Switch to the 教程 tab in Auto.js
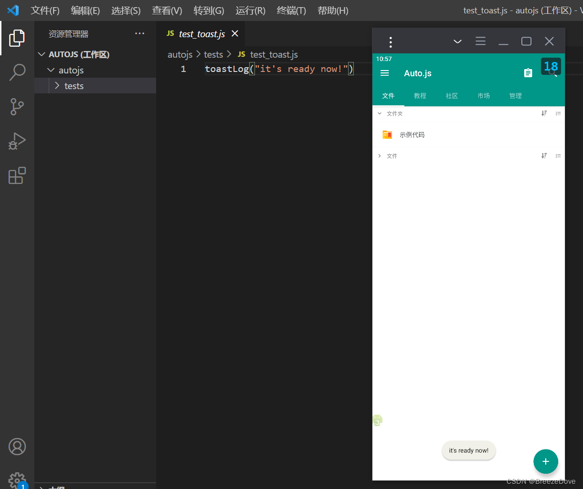 click(x=420, y=96)
